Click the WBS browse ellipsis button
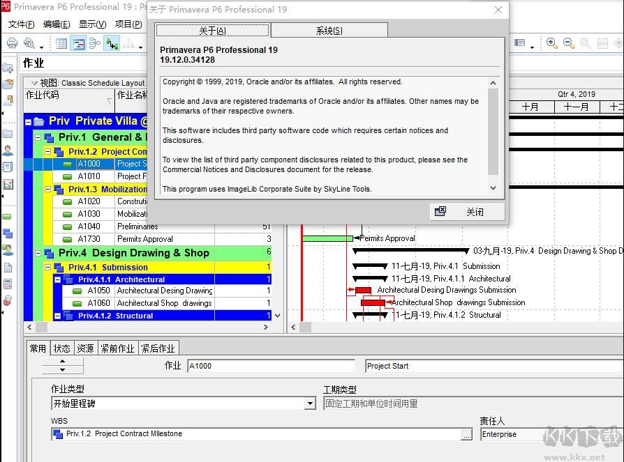This screenshot has height=462, width=624. pos(466,434)
